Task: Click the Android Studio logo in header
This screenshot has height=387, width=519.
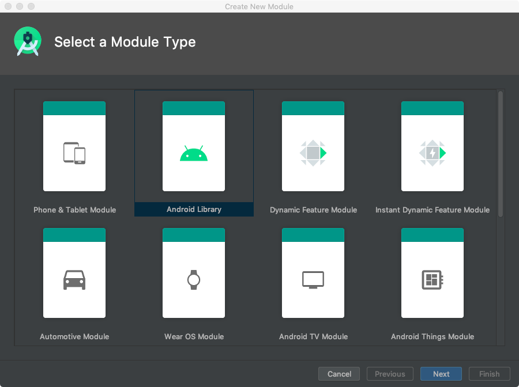Action: point(28,42)
